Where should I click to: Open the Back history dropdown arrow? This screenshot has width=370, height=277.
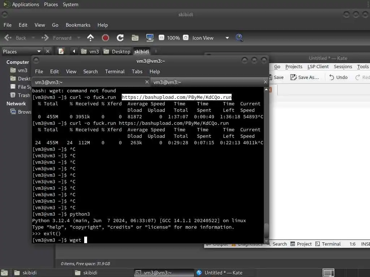point(33,38)
